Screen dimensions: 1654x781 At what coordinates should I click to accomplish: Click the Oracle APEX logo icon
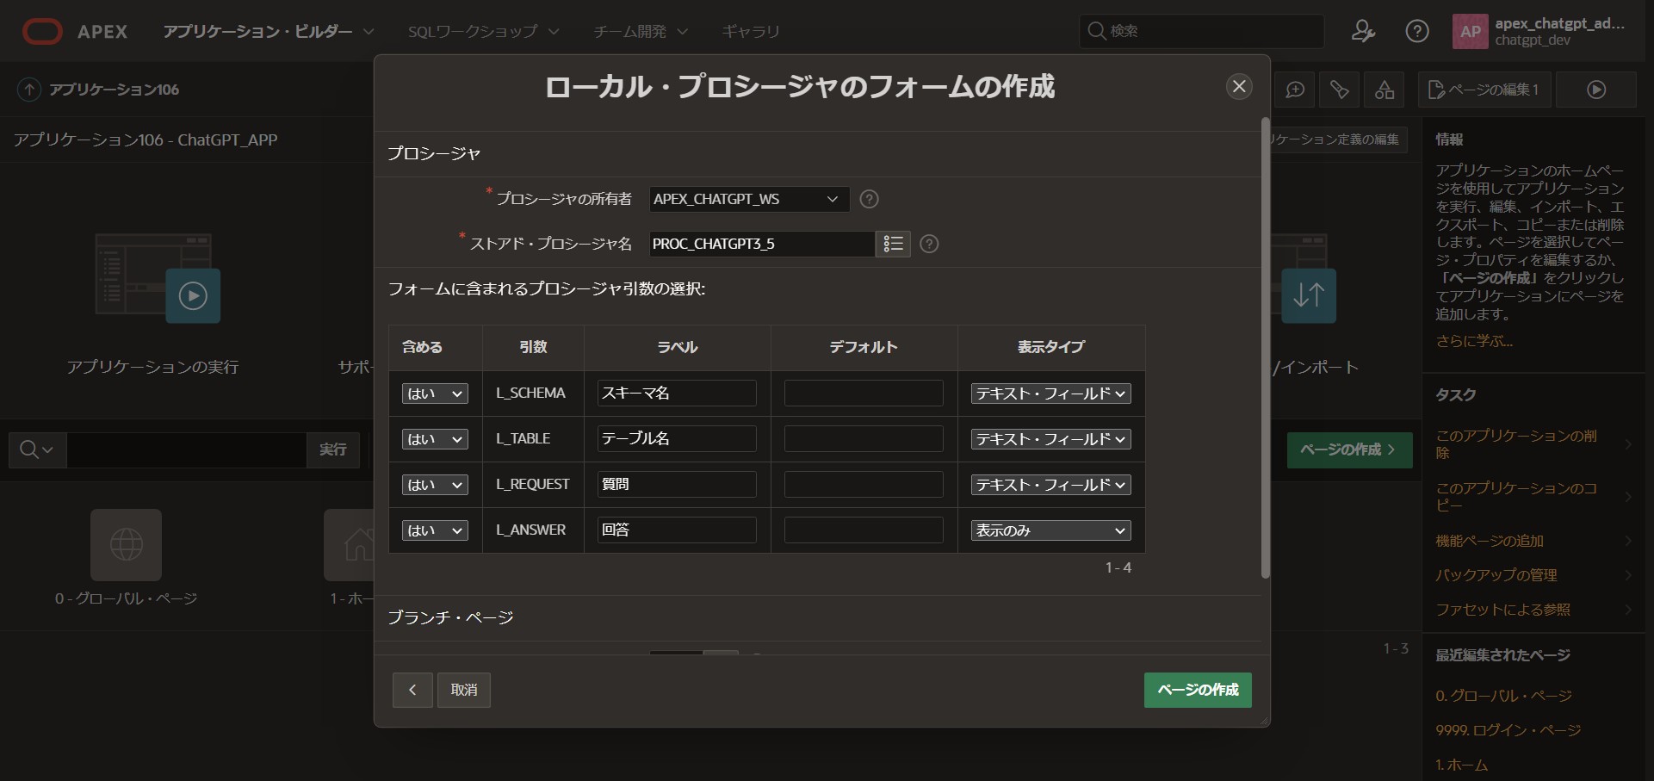42,32
